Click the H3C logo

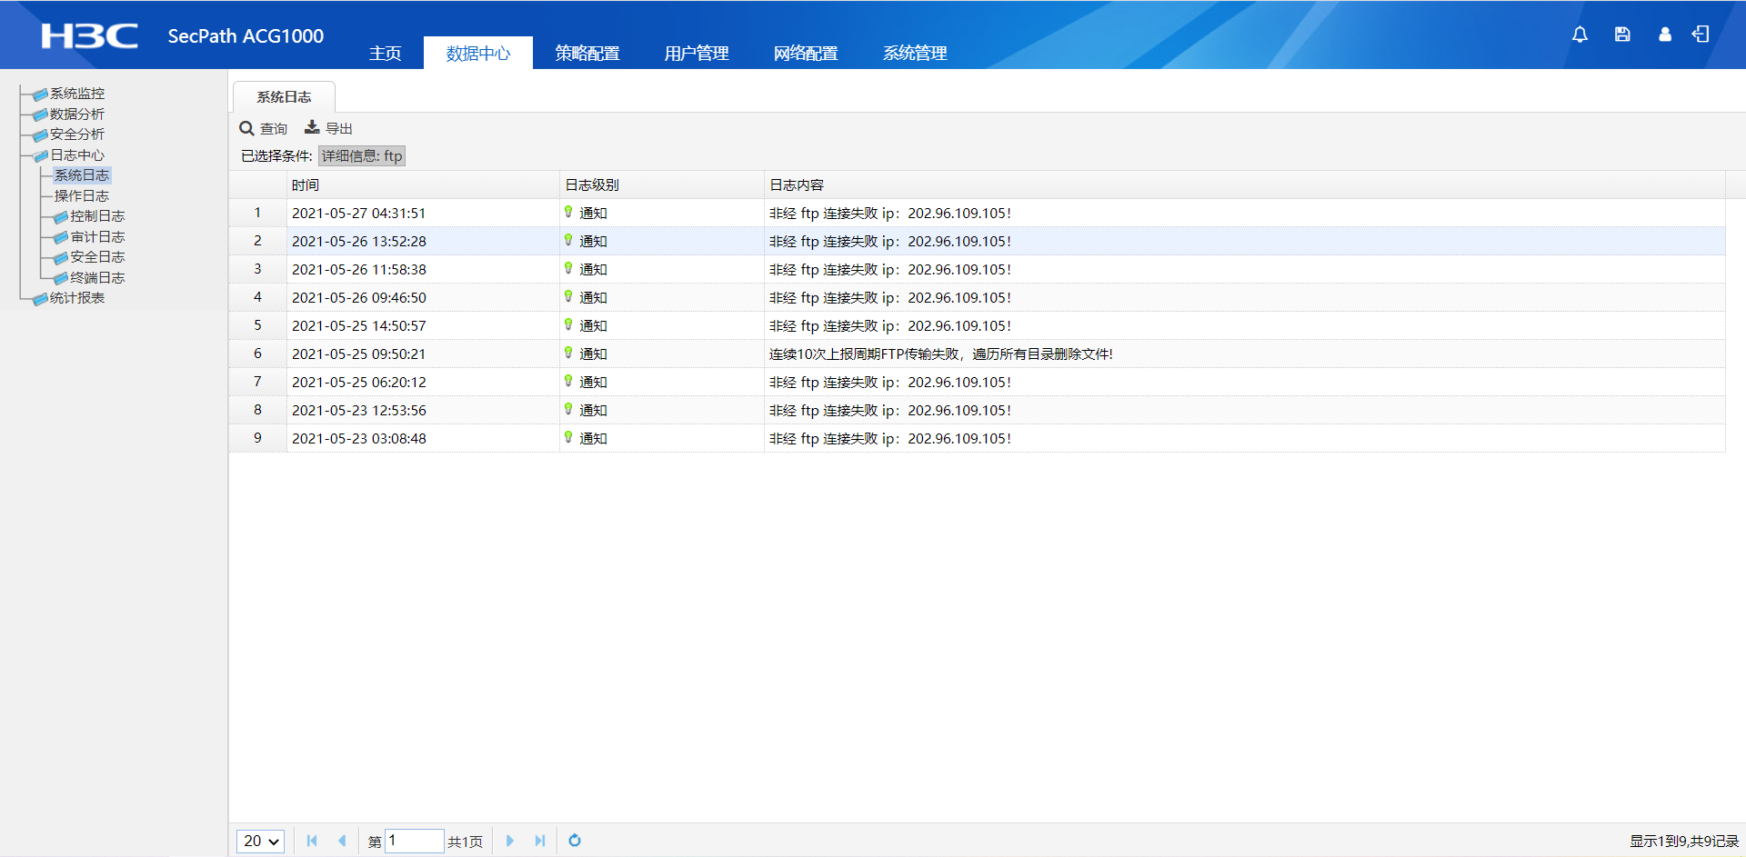coord(89,35)
